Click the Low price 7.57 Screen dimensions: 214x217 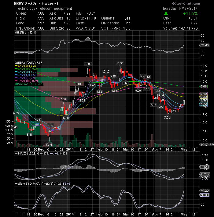(41, 23)
